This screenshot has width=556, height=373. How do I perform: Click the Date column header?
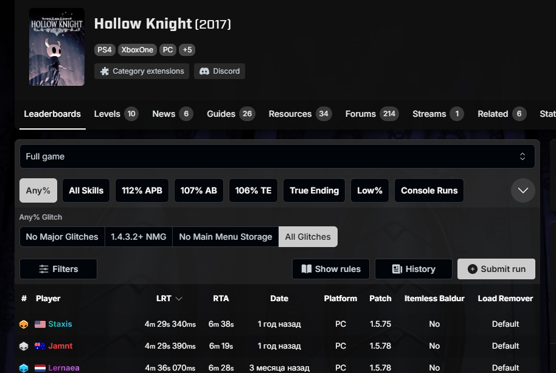click(x=279, y=299)
